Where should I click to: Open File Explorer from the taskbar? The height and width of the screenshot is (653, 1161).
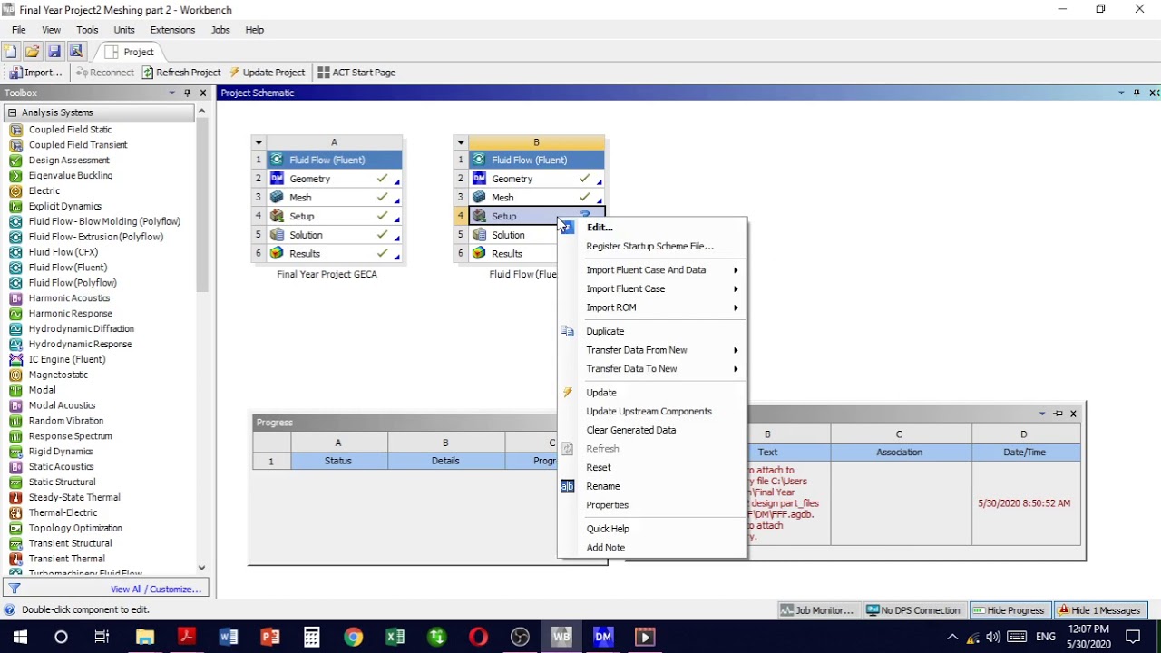144,637
